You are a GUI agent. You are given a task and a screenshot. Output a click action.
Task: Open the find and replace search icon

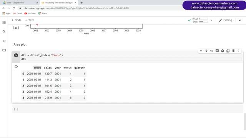click(4, 32)
